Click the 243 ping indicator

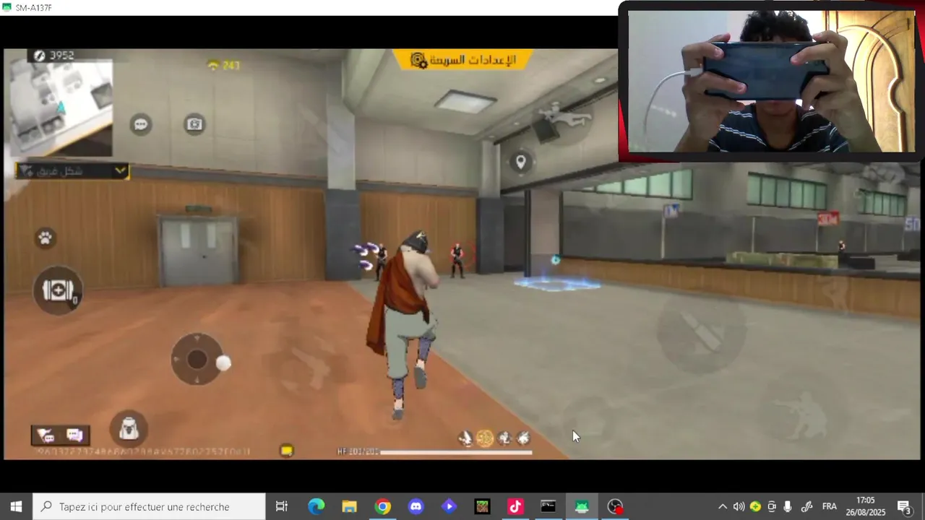click(x=223, y=66)
